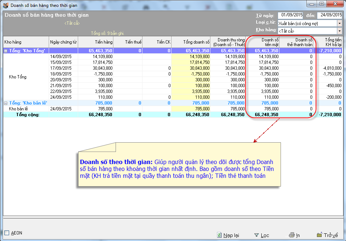Click the Ngày chứng từ column header
346x241 pixels.
click(63, 42)
